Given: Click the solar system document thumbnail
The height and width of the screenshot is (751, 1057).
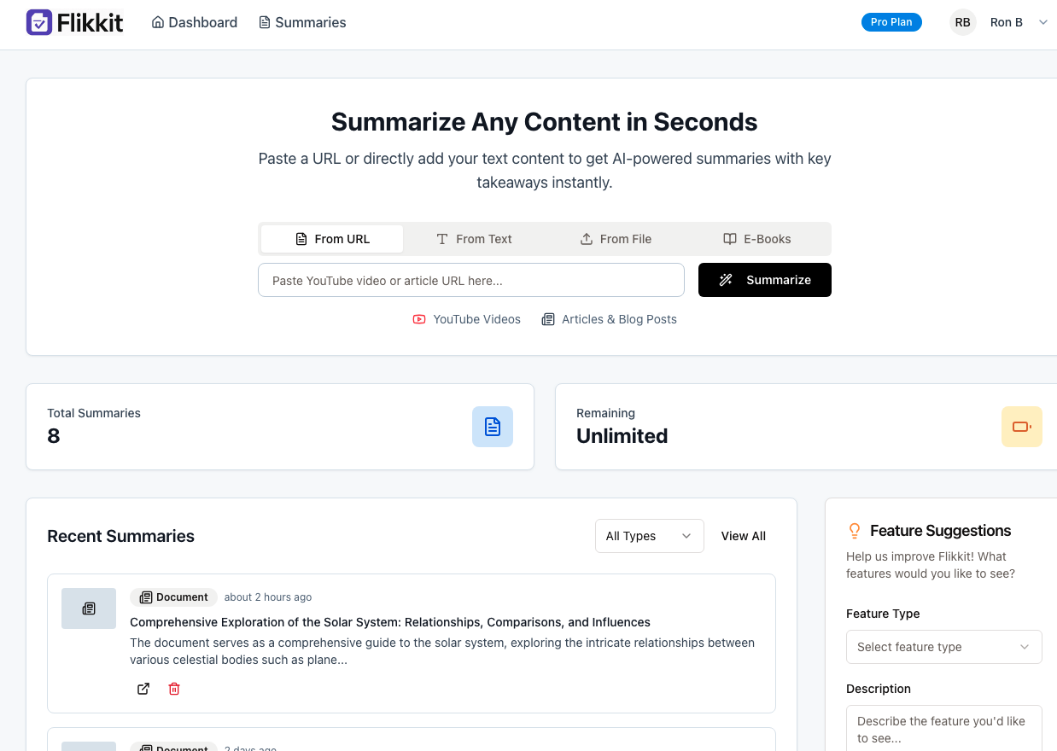Looking at the screenshot, I should click(89, 608).
